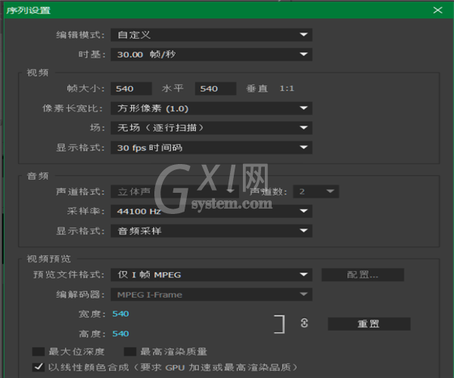Open 预览文件格式 dropdown 仅 I 帧 MPEG
454x378 pixels.
tap(211, 274)
